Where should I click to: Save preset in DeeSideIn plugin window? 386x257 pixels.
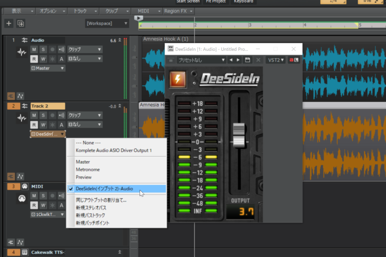tap(247, 60)
